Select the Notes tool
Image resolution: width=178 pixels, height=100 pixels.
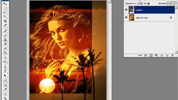click(5, 85)
